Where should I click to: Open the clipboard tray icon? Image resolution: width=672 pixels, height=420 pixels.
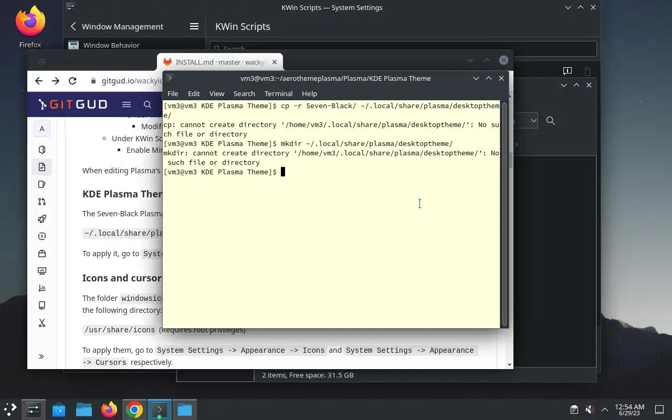click(x=574, y=409)
